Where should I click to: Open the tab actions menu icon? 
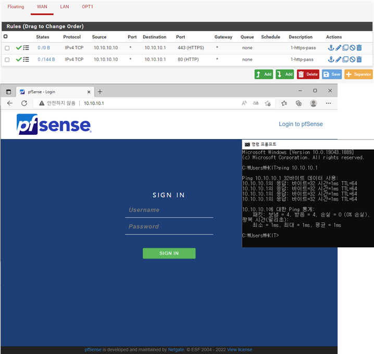[x=8, y=92]
